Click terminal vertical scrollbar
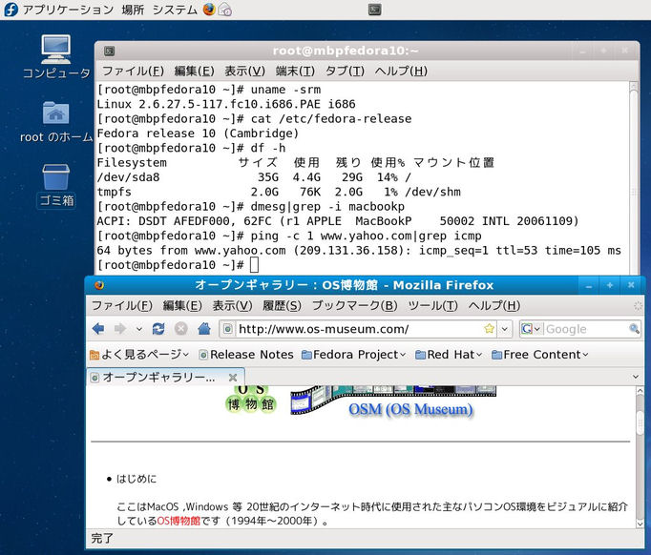The width and height of the screenshot is (651, 555). 633,178
